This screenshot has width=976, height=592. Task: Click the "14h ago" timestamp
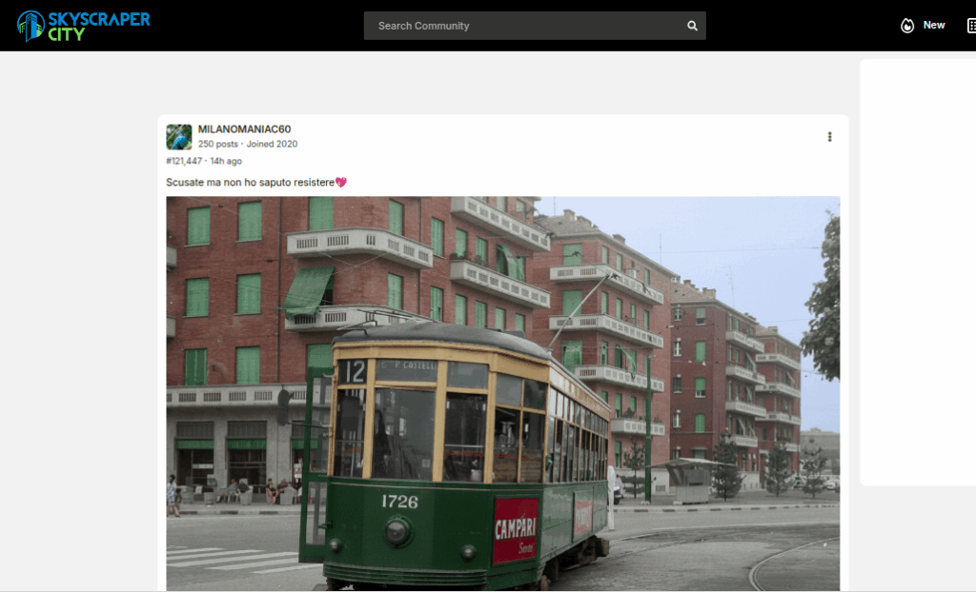226,161
